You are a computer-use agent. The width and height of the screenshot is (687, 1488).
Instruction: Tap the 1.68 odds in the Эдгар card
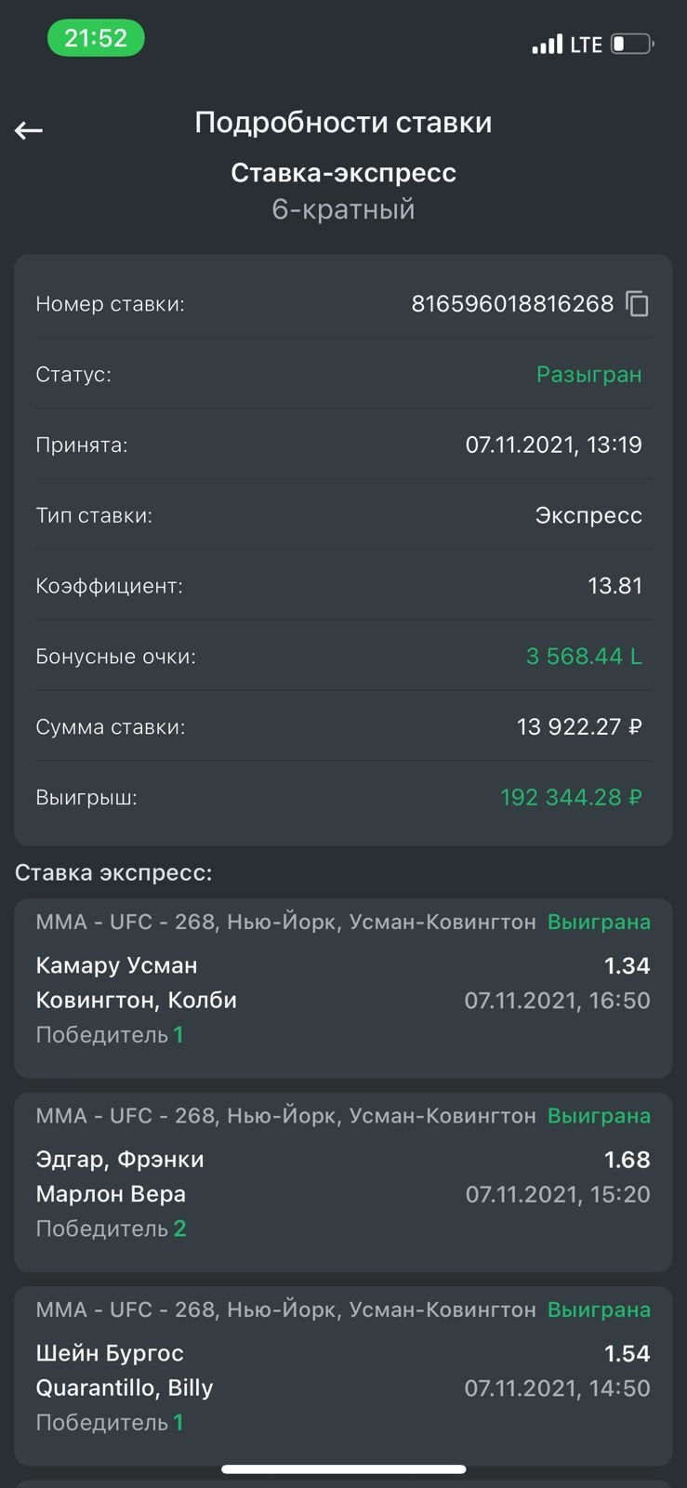pyautogui.click(x=627, y=1160)
